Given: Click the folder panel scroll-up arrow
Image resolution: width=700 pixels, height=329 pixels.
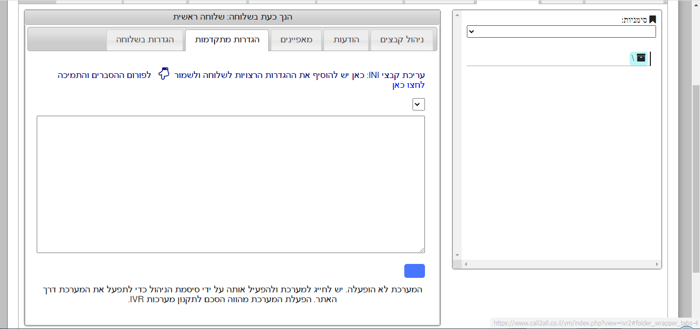Looking at the screenshot, I should [457, 14].
